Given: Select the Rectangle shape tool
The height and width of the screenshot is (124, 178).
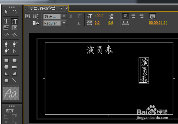Looking at the screenshot, I should point(6,60).
